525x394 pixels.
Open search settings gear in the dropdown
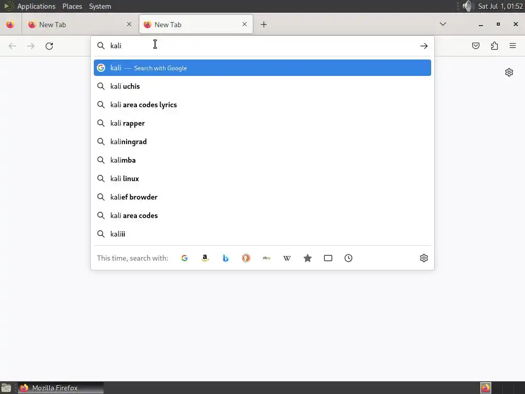(x=424, y=258)
